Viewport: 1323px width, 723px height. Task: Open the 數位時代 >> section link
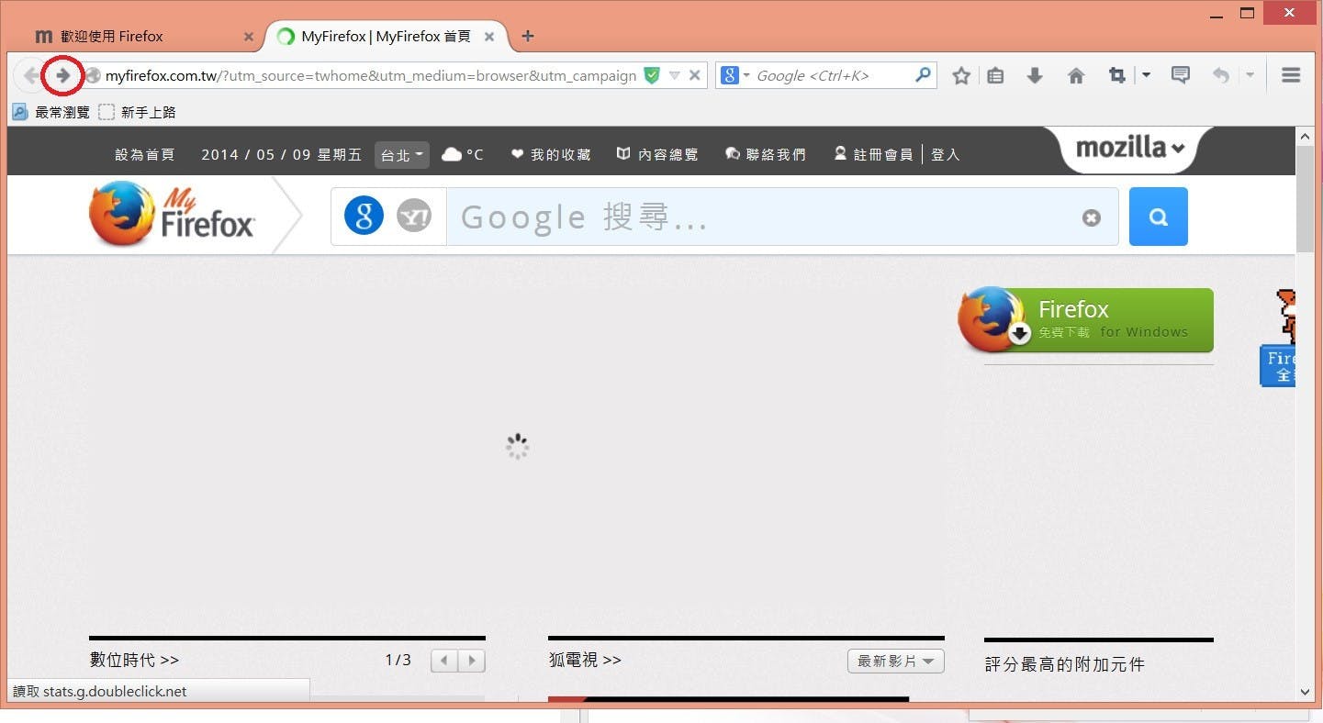pos(134,660)
